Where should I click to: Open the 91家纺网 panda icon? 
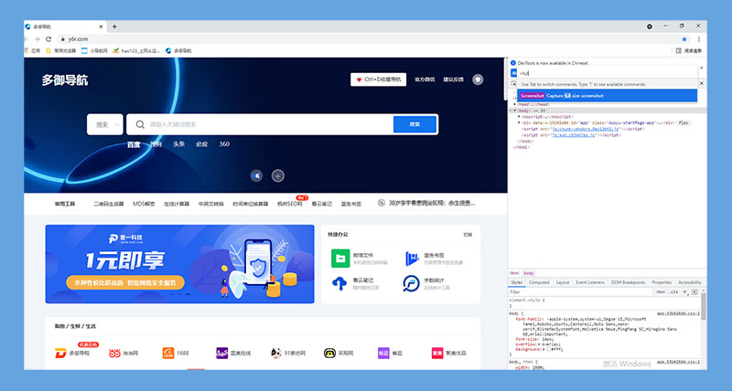(276, 354)
